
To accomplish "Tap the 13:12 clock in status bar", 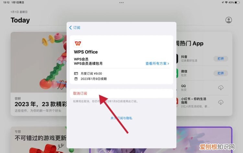I will [x=6, y=3].
